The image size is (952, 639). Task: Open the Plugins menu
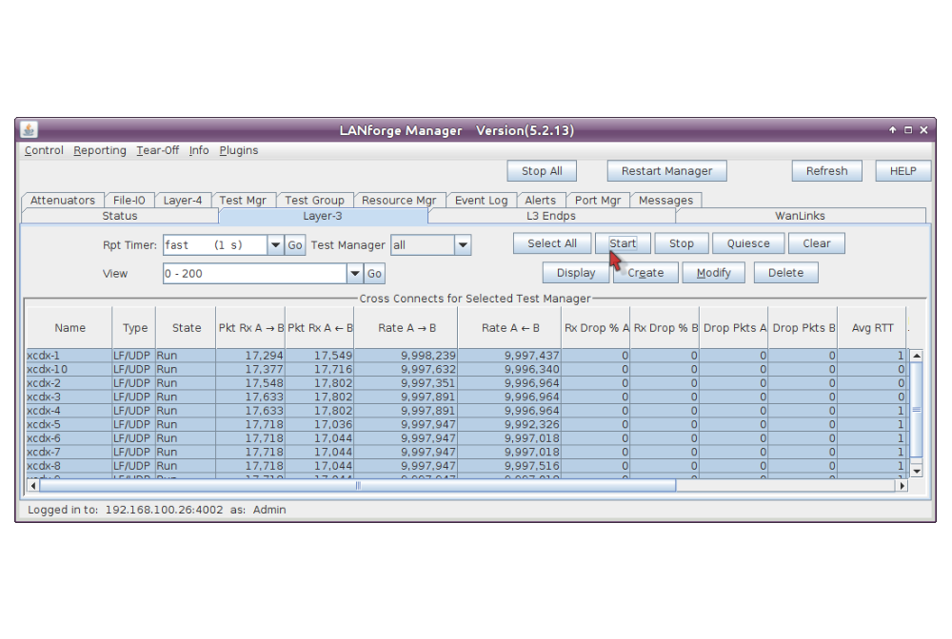point(239,150)
